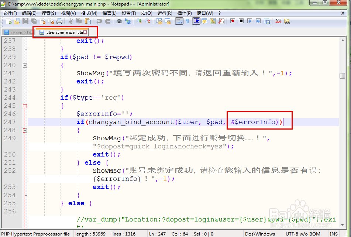Open the 格式(M) menu
351x237 pixels.
(89, 13)
